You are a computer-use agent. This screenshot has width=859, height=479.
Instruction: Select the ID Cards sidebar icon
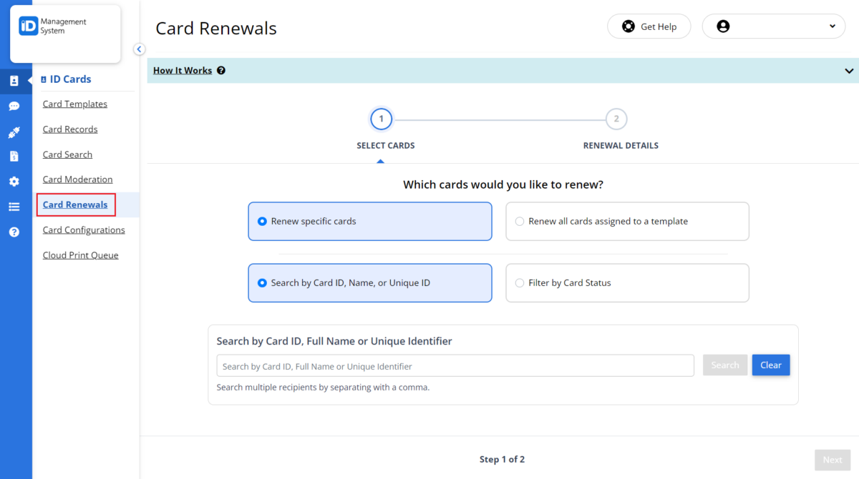15,80
